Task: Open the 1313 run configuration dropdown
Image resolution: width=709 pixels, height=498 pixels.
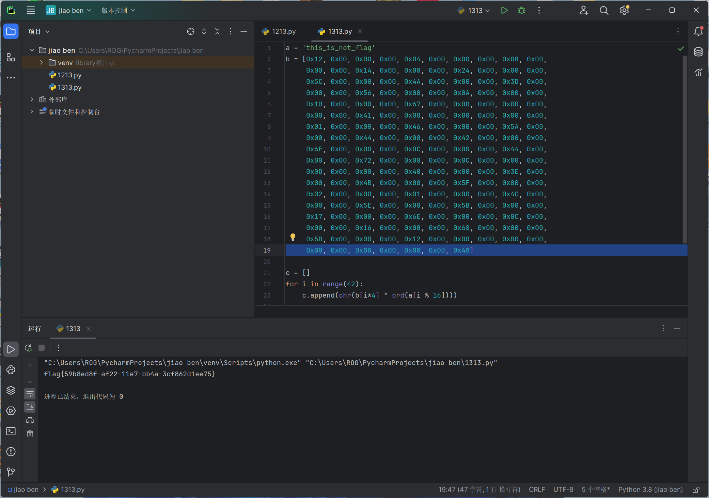Action: click(474, 10)
